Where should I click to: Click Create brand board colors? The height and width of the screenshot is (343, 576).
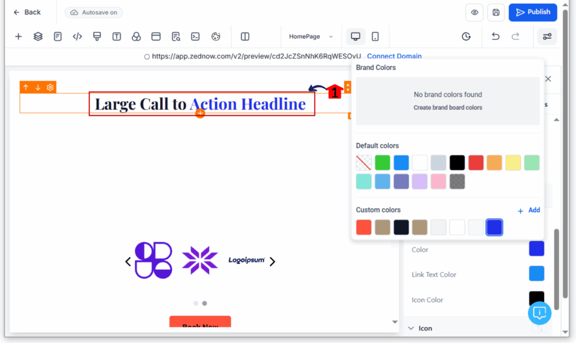point(448,107)
